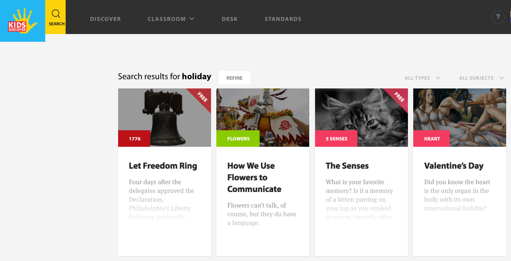The image size is (511, 261).
Task: Select the red 1776 tag
Action: 134,139
